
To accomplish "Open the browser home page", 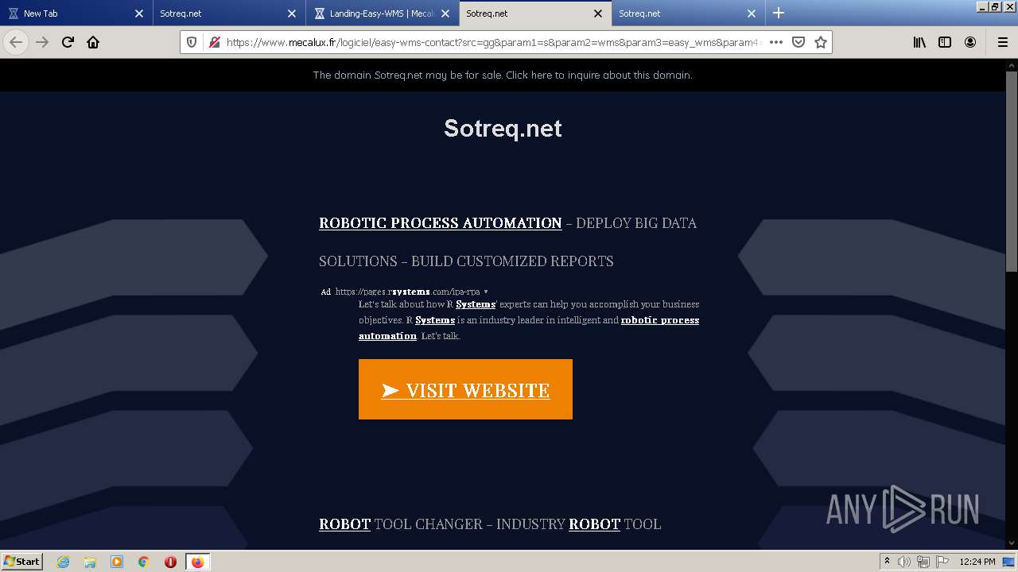I will 93,42.
